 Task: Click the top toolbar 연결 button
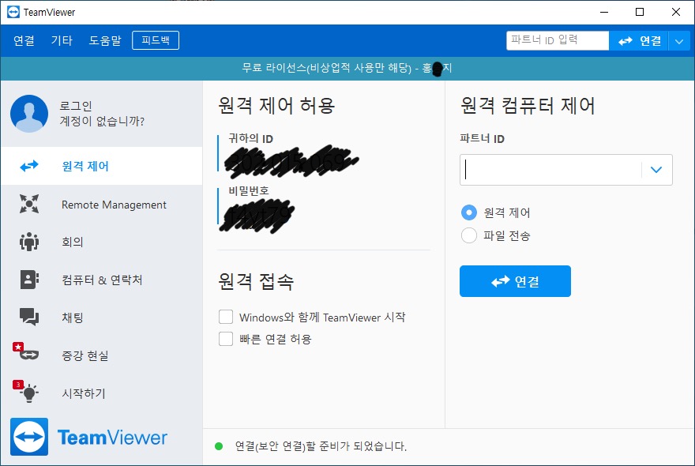[x=639, y=41]
